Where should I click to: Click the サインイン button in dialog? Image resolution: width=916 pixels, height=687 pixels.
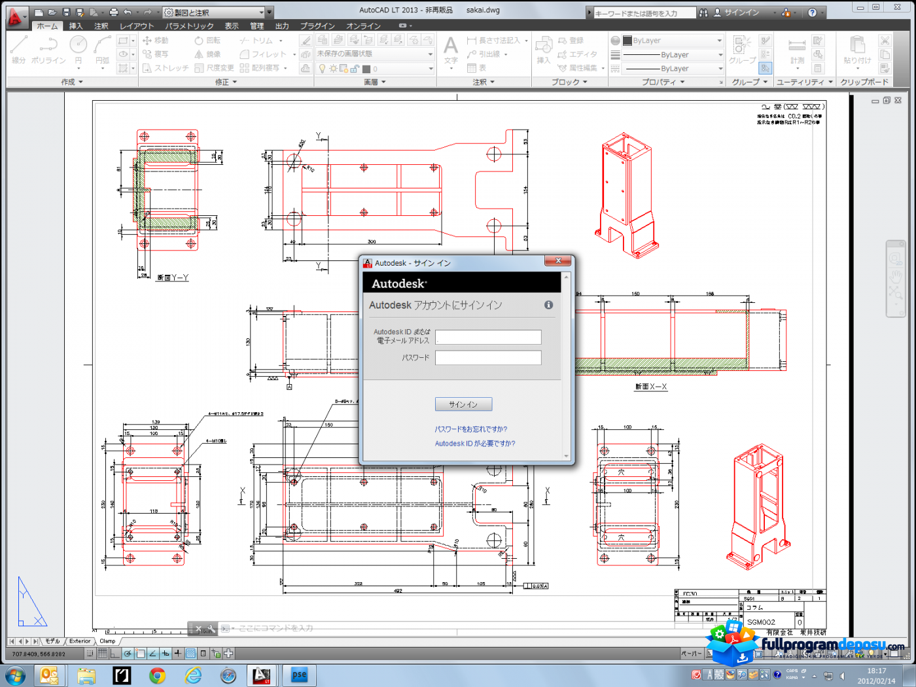pos(463,404)
